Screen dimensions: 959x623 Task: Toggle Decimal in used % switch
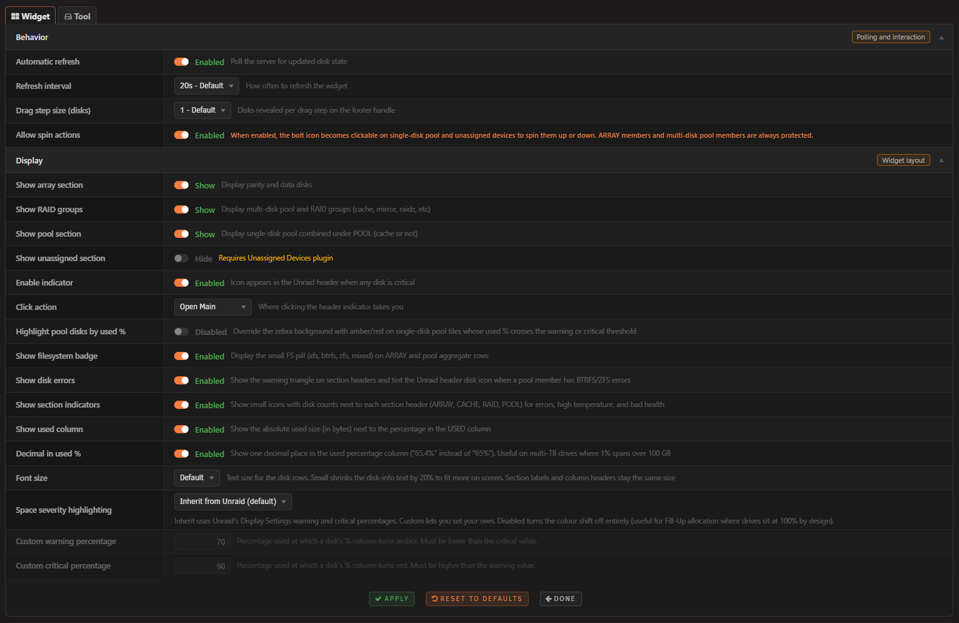(x=182, y=454)
